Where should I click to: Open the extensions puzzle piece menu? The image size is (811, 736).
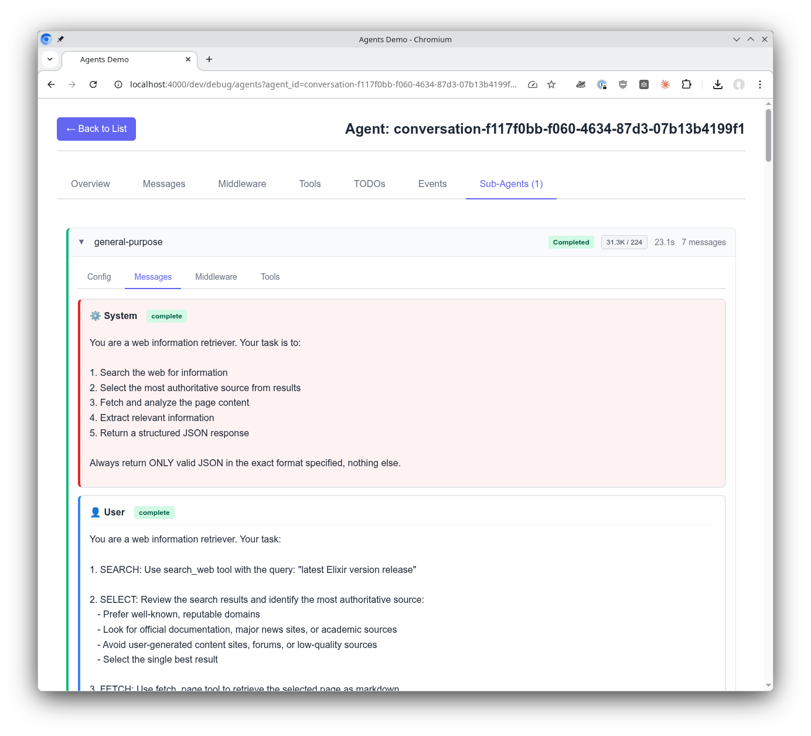[686, 84]
